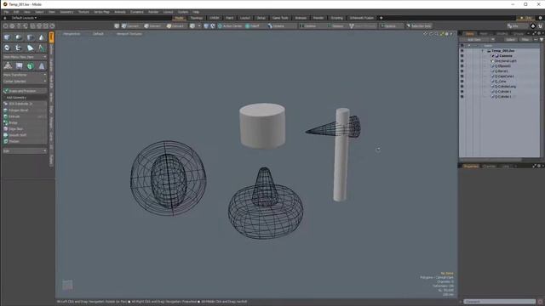The width and height of the screenshot is (545, 306).
Task: Open the More Transforms dropdown
Action: (25, 75)
